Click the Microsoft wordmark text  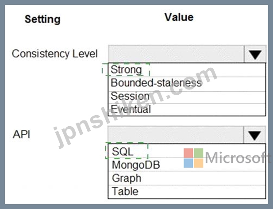point(238,158)
